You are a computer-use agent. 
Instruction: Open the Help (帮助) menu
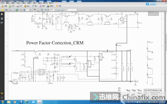[x=51, y=3]
